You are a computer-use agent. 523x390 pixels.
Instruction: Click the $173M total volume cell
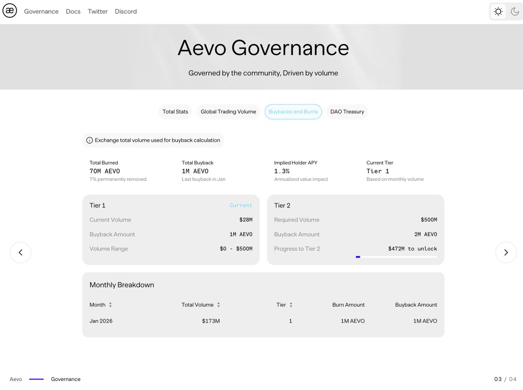click(211, 321)
